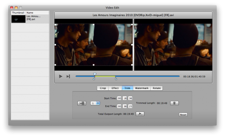Click the top-right crop corner handle
Image resolution: width=225 pixels, height=137 pixels.
click(x=132, y=25)
